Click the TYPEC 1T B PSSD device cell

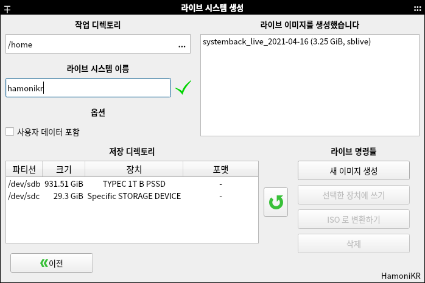click(134, 184)
